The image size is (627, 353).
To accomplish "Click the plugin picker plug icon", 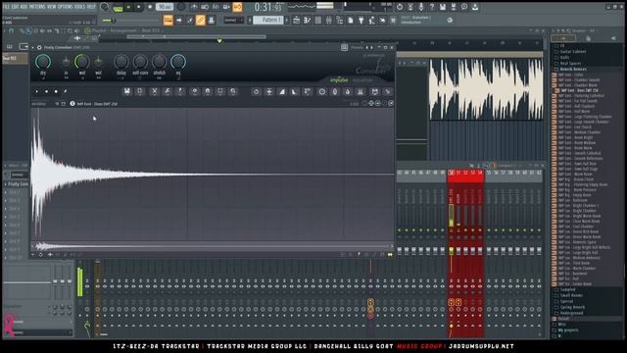I will pyautogui.click(x=362, y=20).
